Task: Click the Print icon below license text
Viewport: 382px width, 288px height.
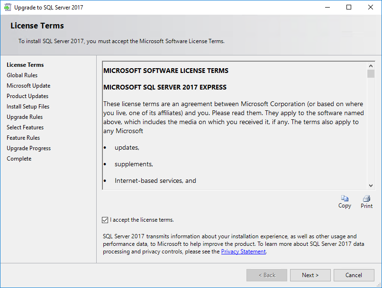Action: [x=366, y=199]
